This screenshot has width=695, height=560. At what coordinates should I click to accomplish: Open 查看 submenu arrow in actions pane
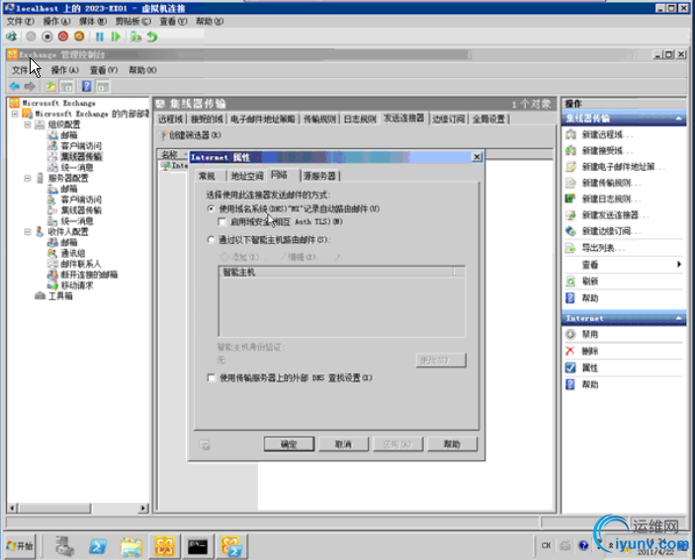point(678,265)
